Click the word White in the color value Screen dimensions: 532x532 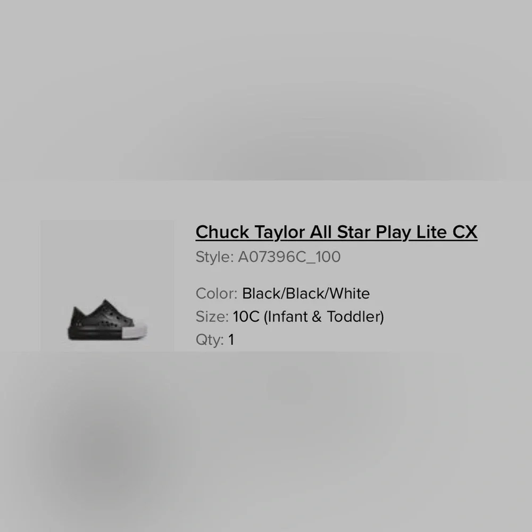point(350,294)
